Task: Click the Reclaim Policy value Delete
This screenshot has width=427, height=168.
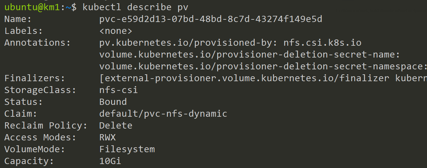Action: pos(116,126)
